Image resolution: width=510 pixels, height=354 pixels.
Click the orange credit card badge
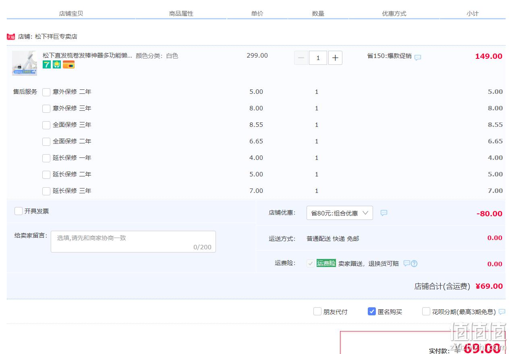point(68,64)
